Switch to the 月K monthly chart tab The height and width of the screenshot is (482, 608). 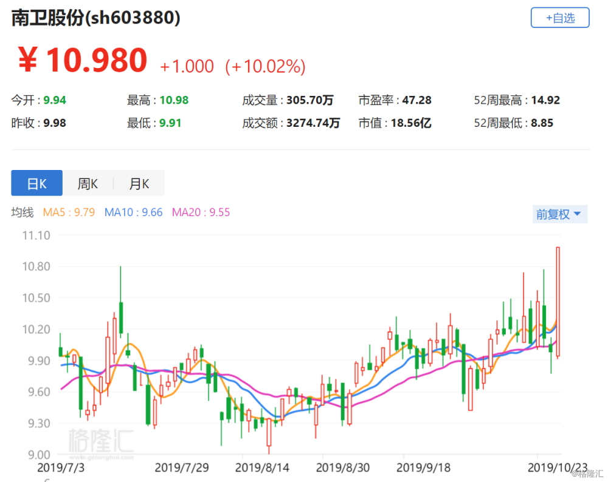click(139, 183)
